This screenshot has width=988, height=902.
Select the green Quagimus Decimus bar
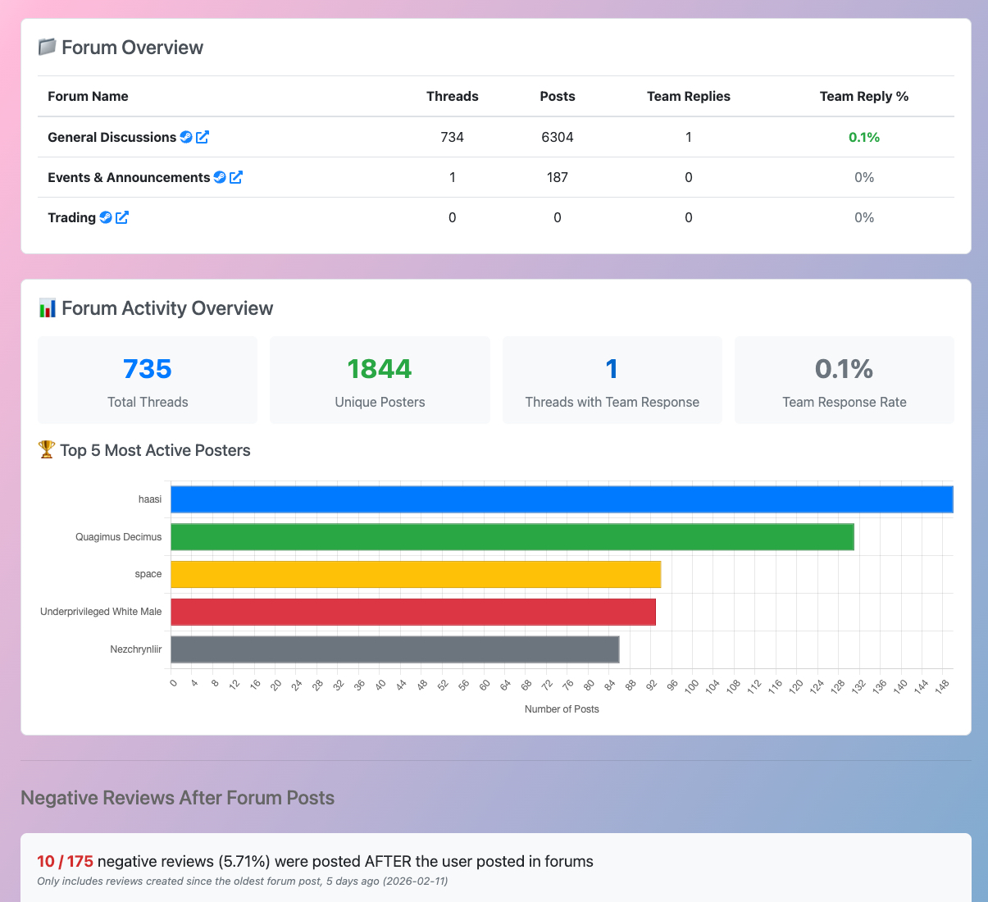click(512, 537)
